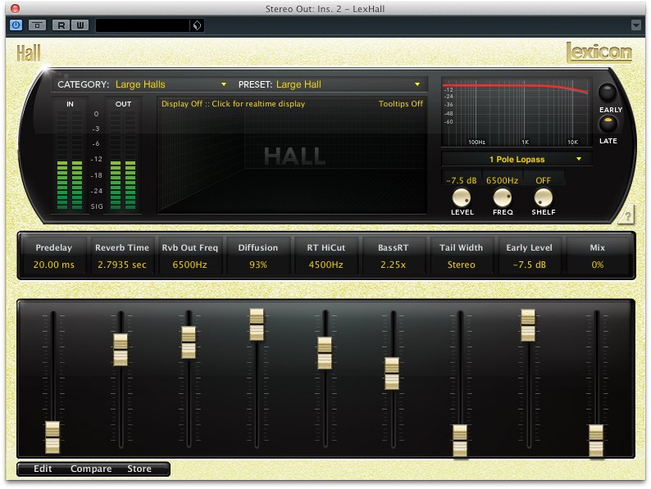Click the Rvb Out Freq fader handle
This screenshot has width=651, height=489.
coord(189,342)
